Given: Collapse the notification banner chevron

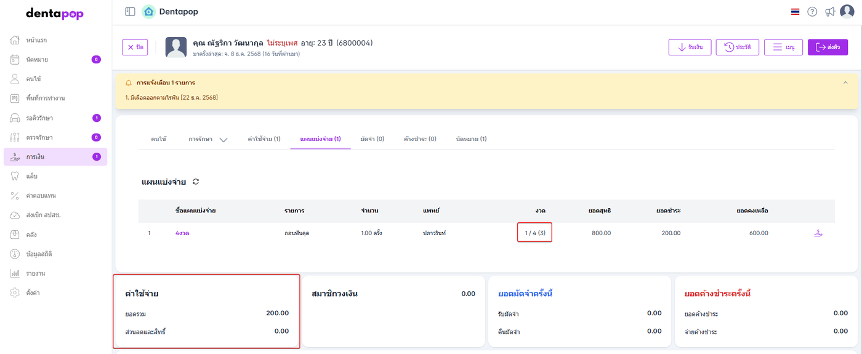Looking at the screenshot, I should coord(845,82).
